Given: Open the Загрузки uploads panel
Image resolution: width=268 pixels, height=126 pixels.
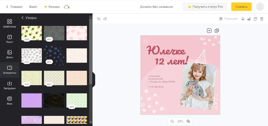Looking at the screenshot, I should 10,85.
